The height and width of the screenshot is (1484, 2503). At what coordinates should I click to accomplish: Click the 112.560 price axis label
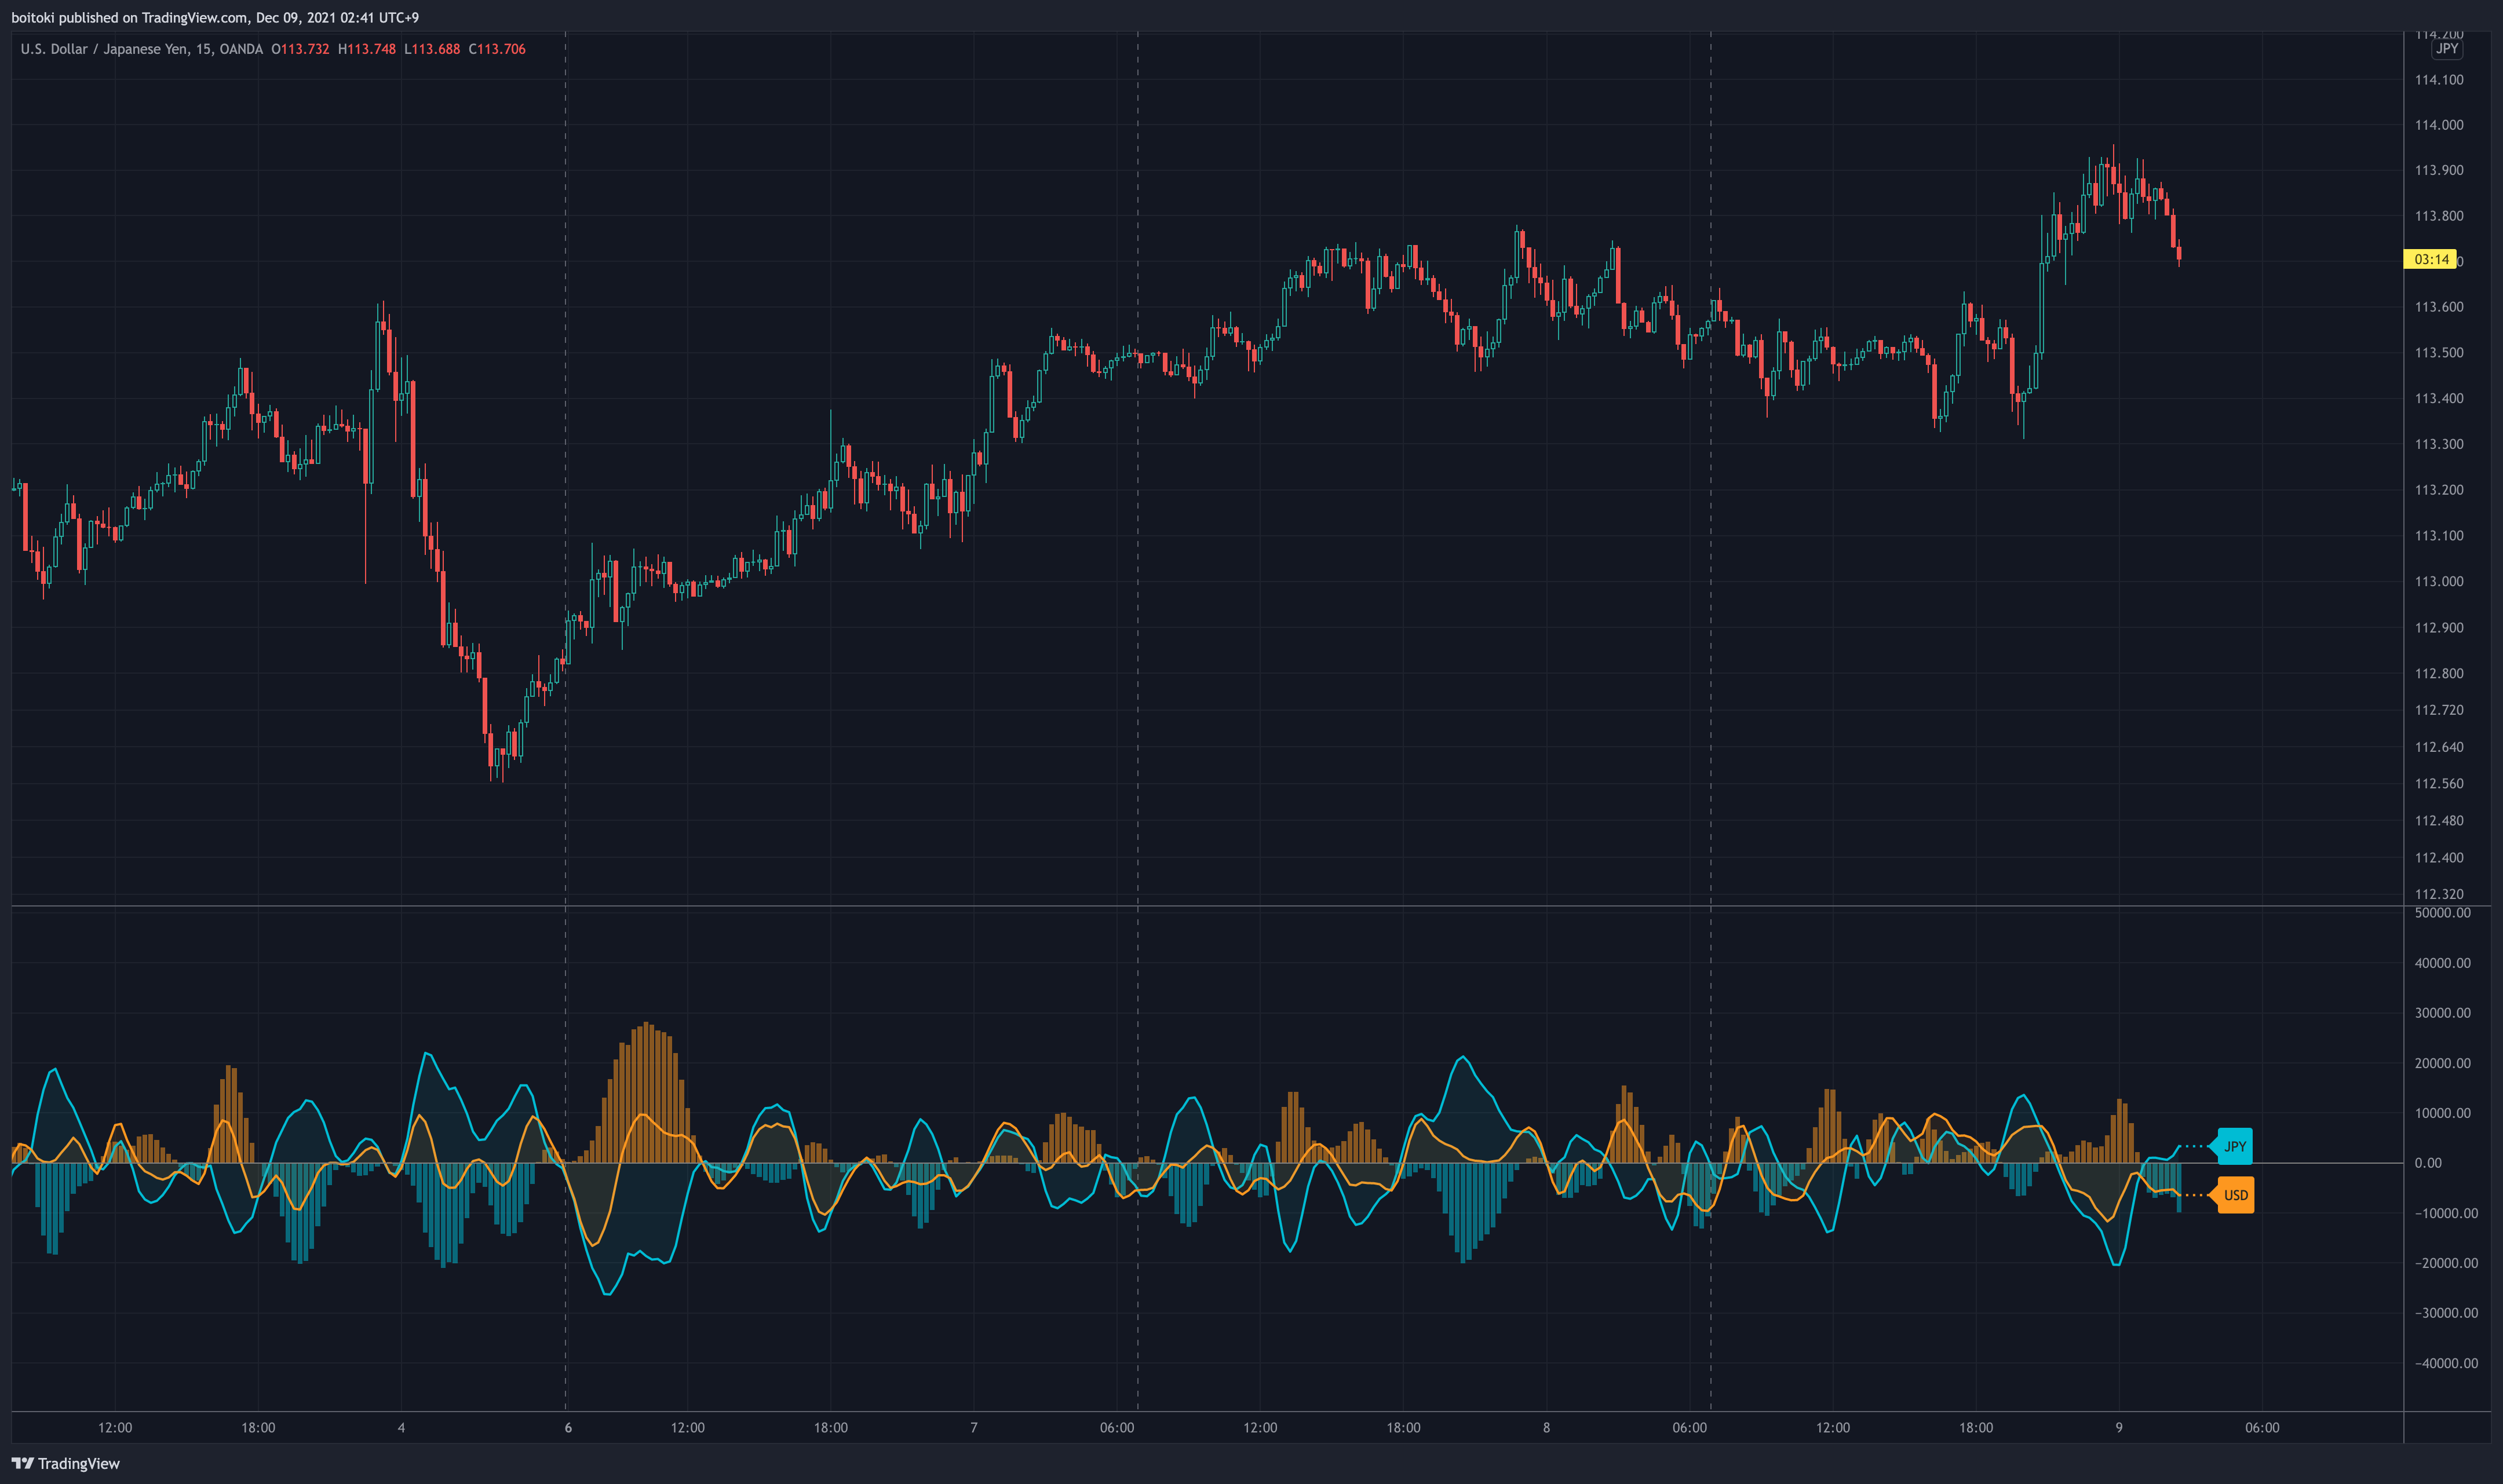[2439, 784]
